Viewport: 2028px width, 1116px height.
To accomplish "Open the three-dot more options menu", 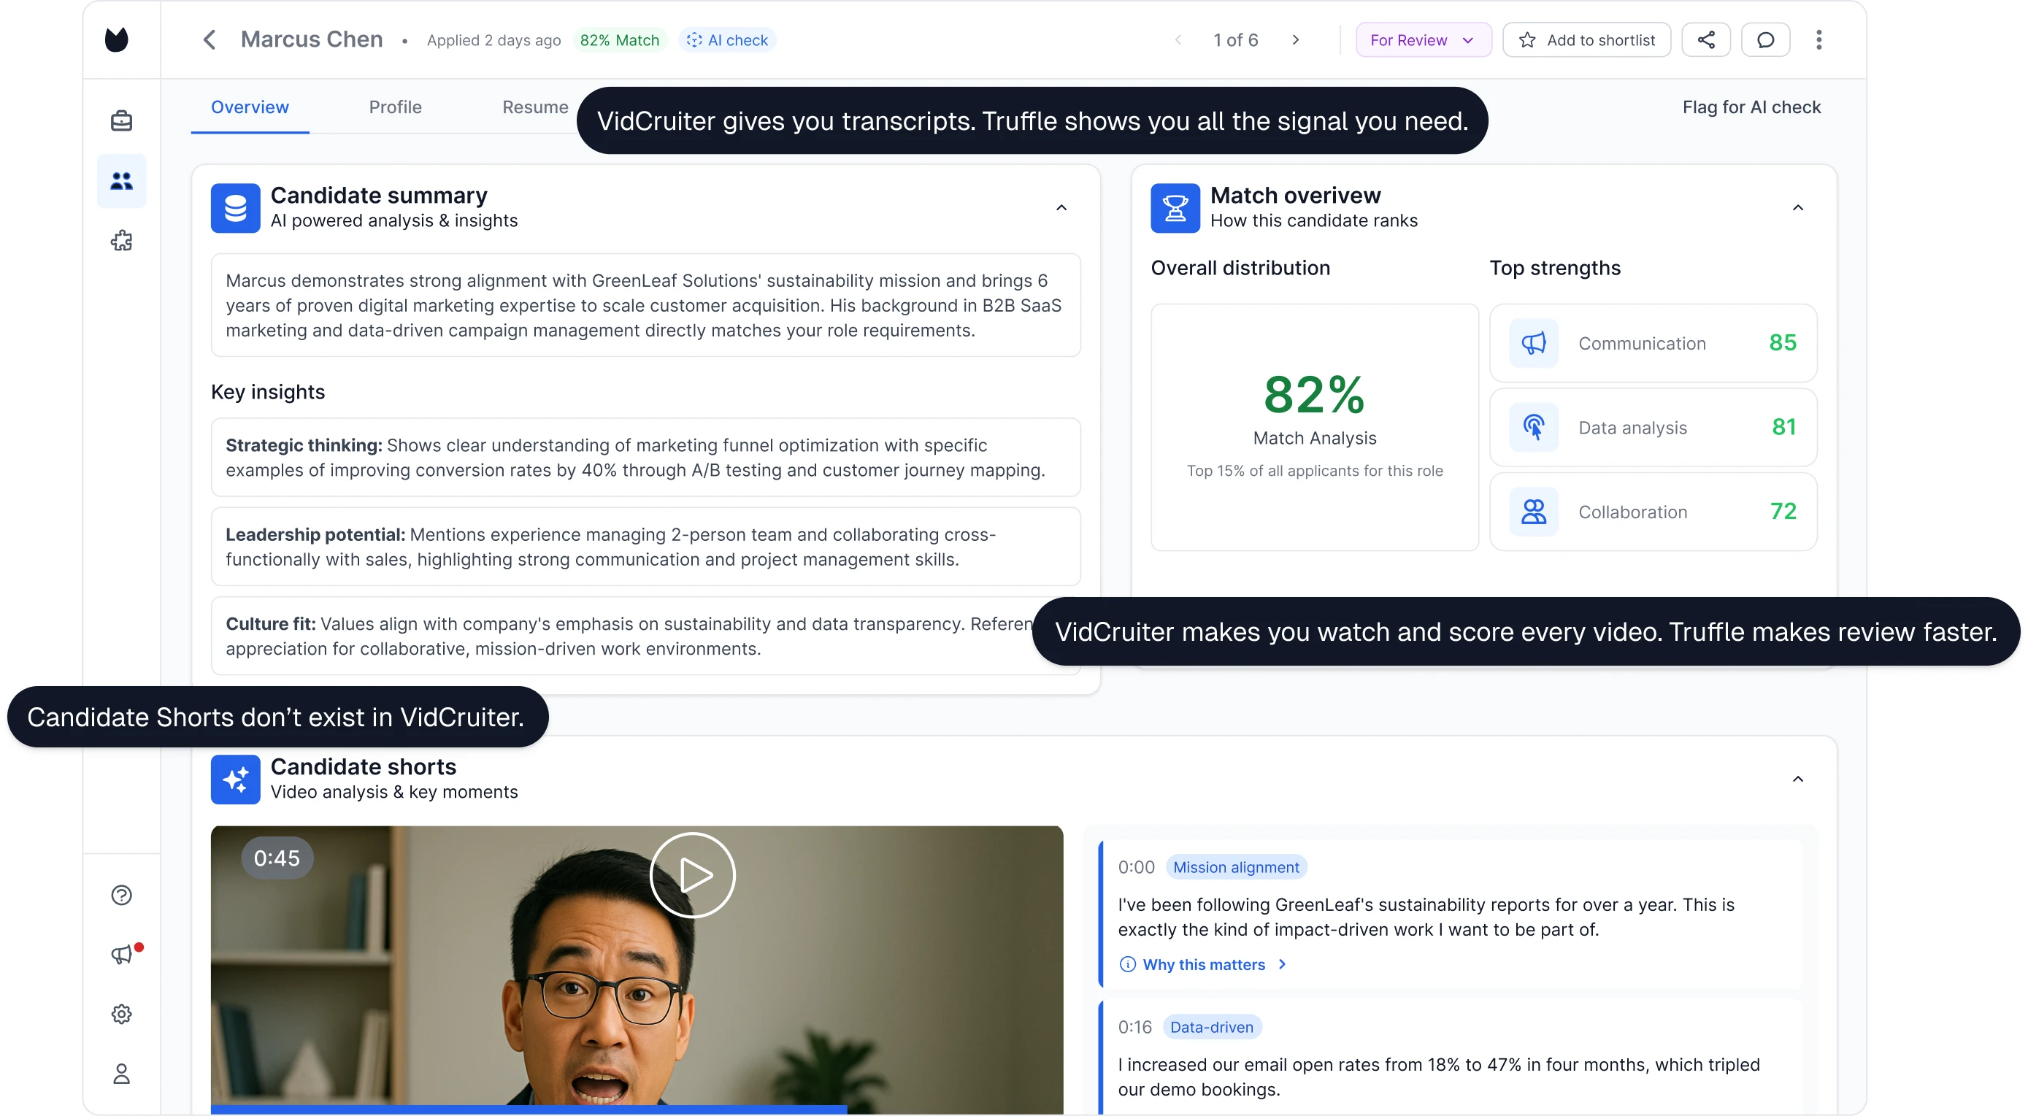I will pos(1818,40).
